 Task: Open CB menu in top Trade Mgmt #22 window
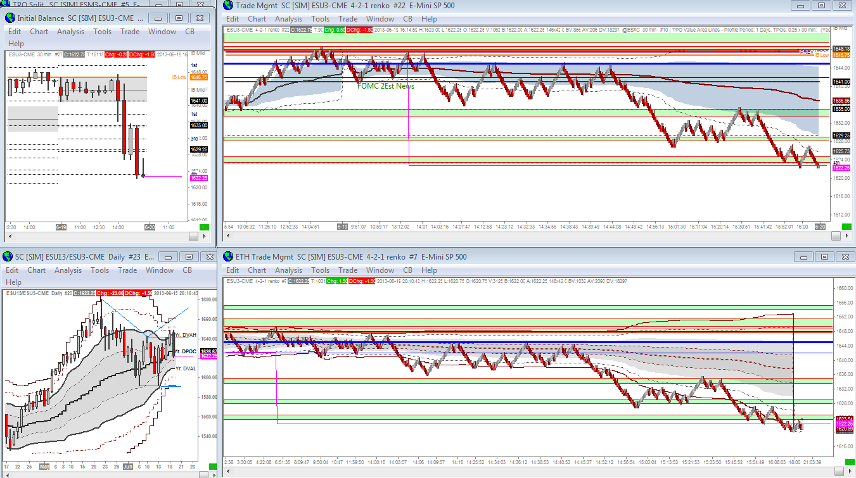tap(408, 19)
